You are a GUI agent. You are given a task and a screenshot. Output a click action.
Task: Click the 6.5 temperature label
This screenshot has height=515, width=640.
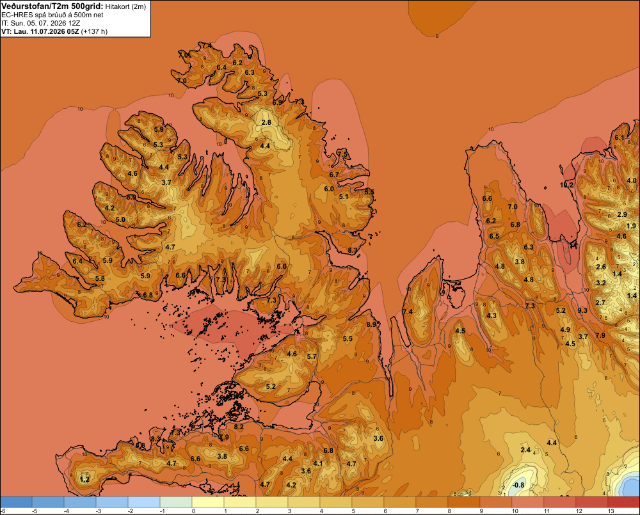[494, 236]
